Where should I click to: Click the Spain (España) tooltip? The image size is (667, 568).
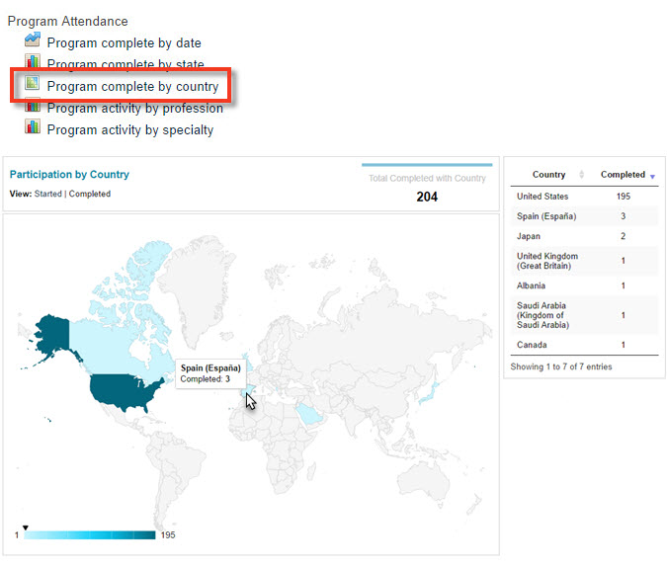coord(210,373)
